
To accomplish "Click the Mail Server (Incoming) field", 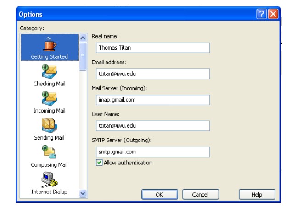I will click(x=153, y=100).
